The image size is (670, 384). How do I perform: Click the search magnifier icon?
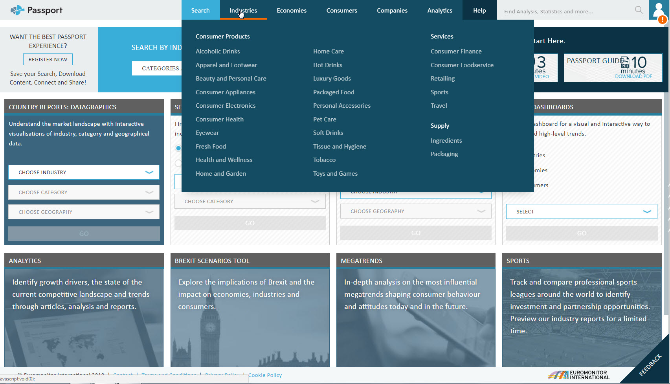point(639,10)
